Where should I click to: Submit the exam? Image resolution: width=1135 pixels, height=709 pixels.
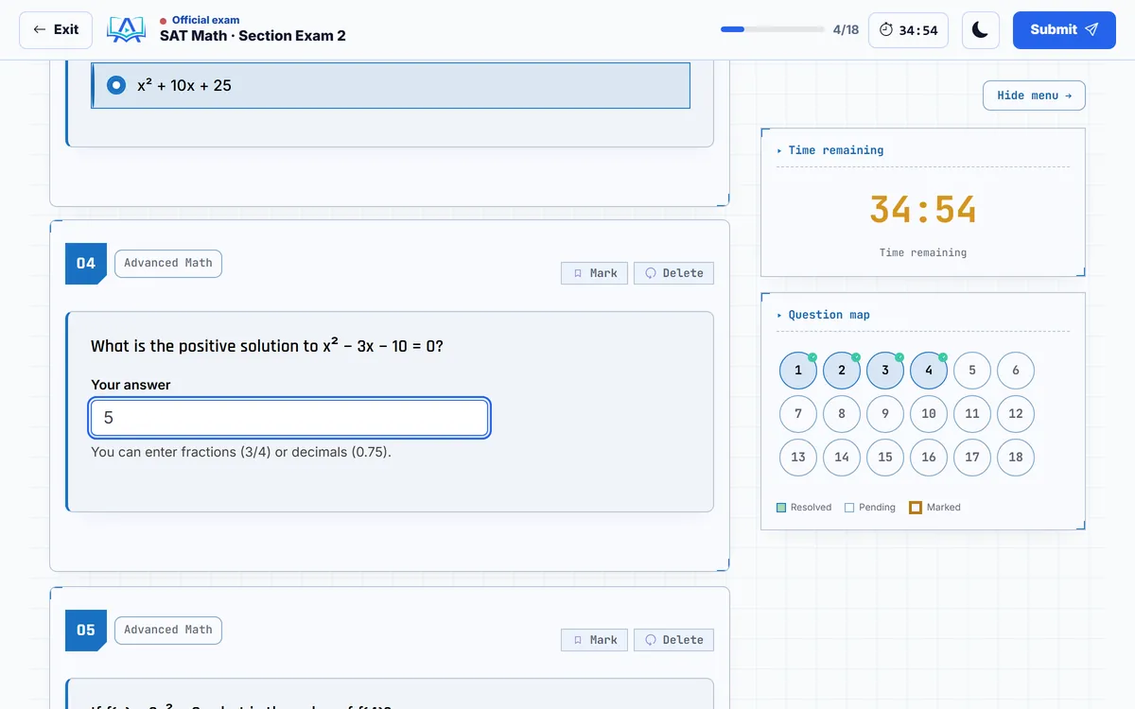1064,30
